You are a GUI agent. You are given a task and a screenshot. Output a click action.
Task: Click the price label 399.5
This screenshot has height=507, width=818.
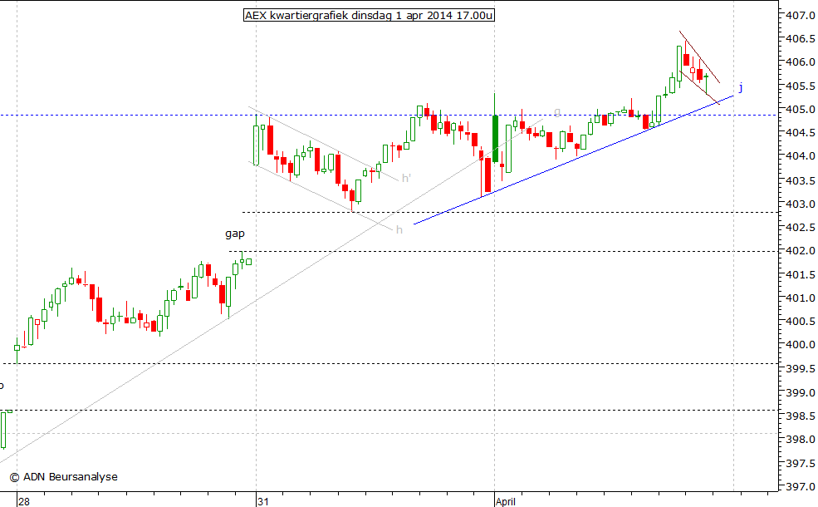point(801,369)
